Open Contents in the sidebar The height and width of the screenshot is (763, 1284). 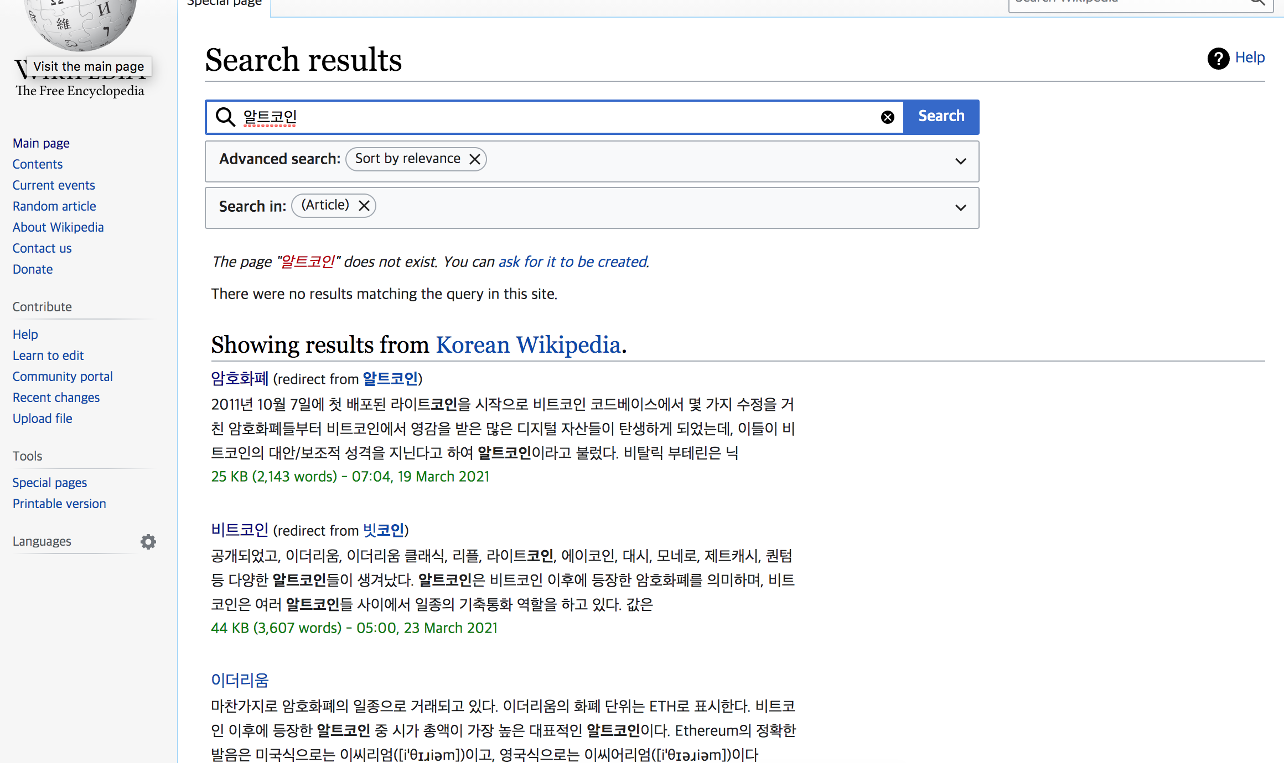click(x=38, y=164)
